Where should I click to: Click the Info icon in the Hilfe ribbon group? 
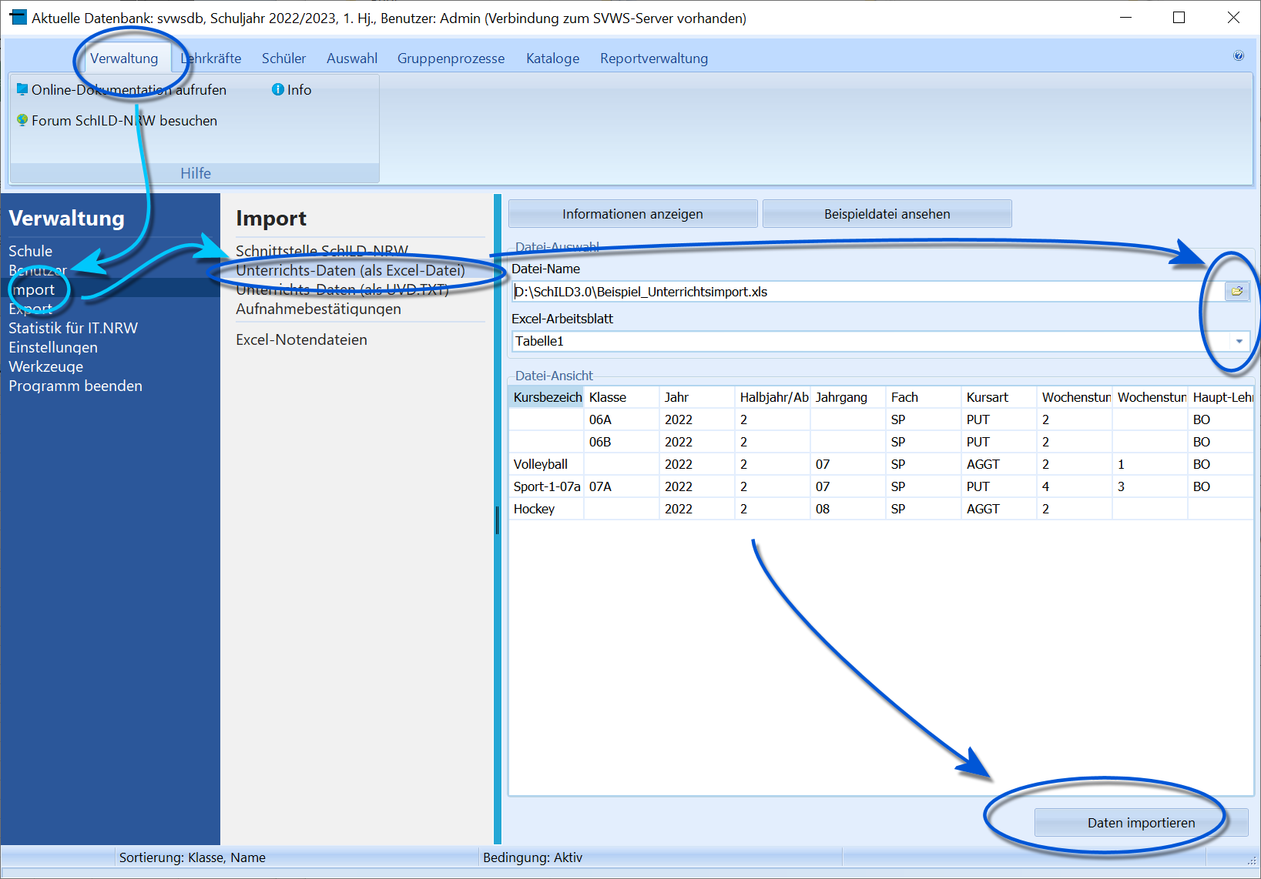278,89
